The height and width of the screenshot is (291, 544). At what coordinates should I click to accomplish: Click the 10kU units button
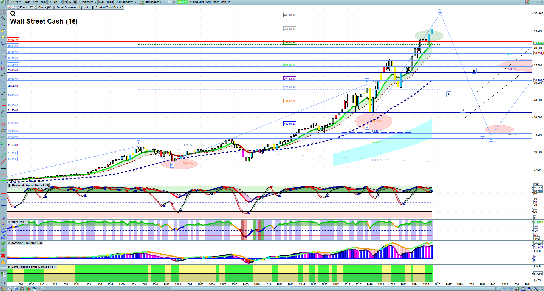pos(110,2)
